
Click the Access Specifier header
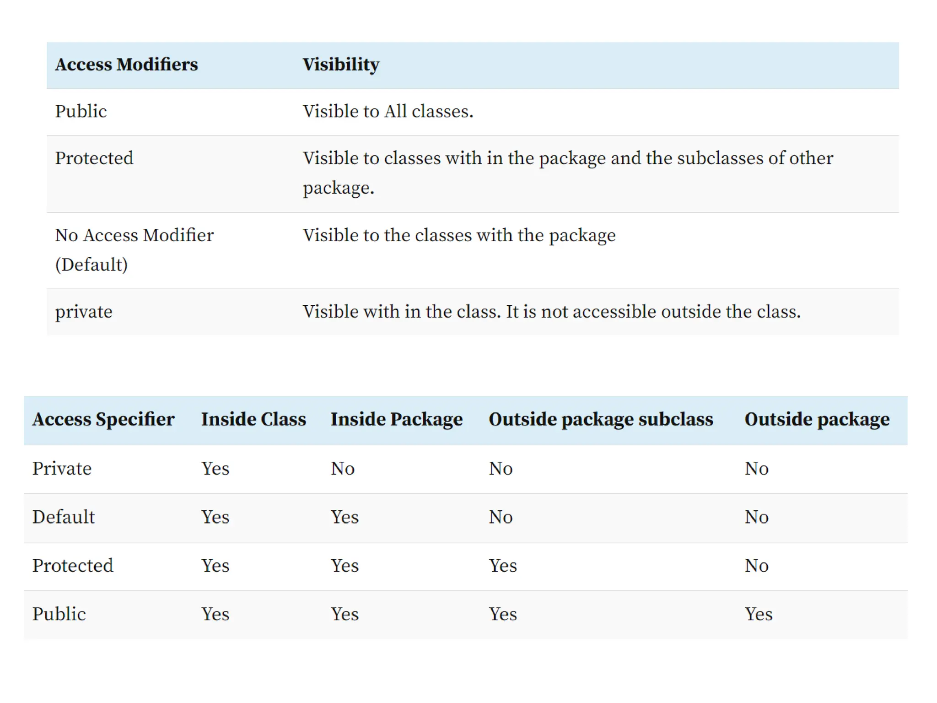point(103,419)
